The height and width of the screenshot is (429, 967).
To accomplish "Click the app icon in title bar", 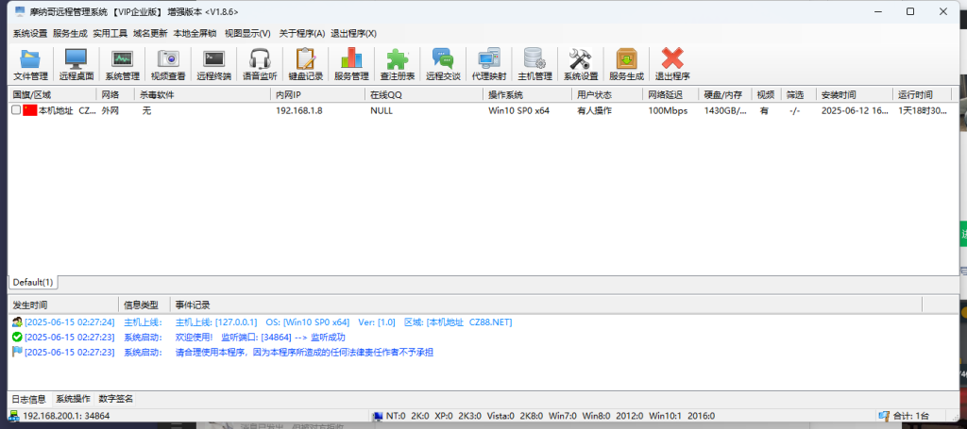I will click(19, 11).
